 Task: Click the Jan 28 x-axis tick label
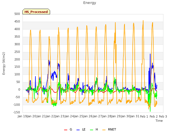(x=107, y=116)
